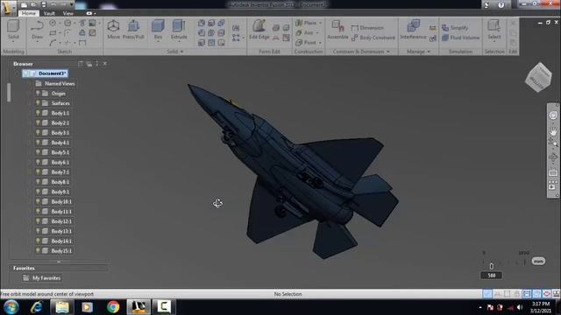Pick the rectangle sketch tool

[x=53, y=33]
